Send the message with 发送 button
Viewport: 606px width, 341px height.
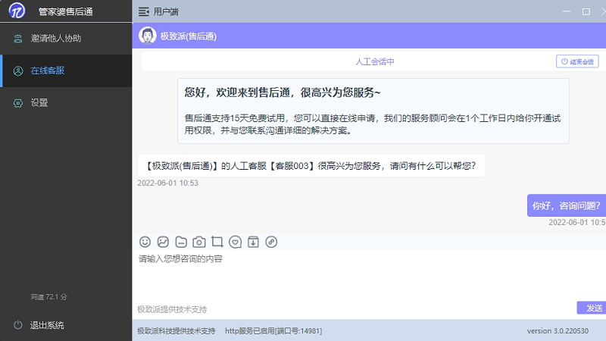click(x=592, y=308)
